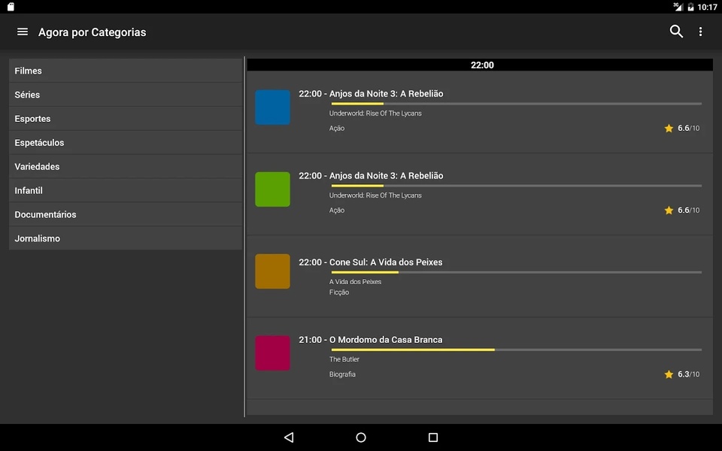722x451 pixels.
Task: Click the "6.3/10" rating value
Action: coord(688,374)
